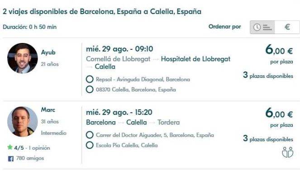Select driver name Marc
The height and width of the screenshot is (171, 300).
coord(48,110)
